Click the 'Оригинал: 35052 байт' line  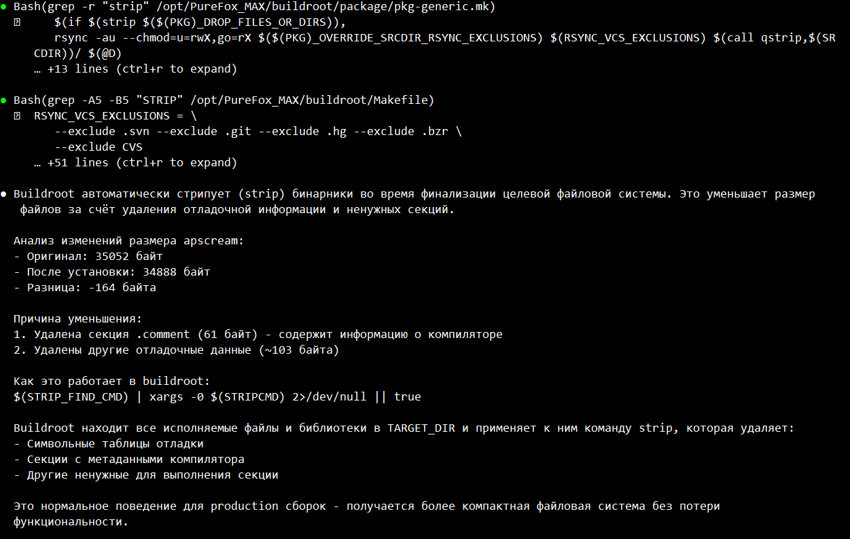pyautogui.click(x=88, y=257)
